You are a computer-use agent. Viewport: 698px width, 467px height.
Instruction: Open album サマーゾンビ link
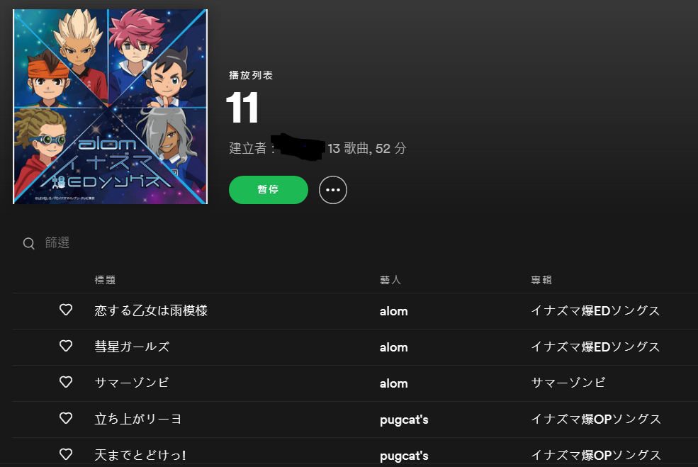click(x=568, y=383)
